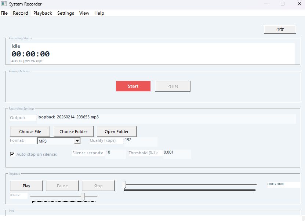The height and width of the screenshot is (221, 305).
Task: Open the Record menu
Action: pyautogui.click(x=21, y=13)
